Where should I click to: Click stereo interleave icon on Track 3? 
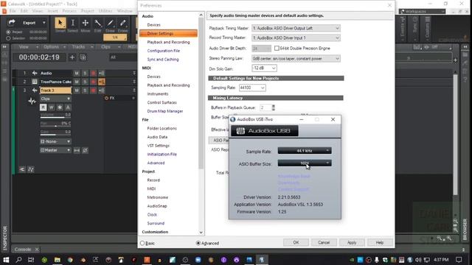point(77,150)
